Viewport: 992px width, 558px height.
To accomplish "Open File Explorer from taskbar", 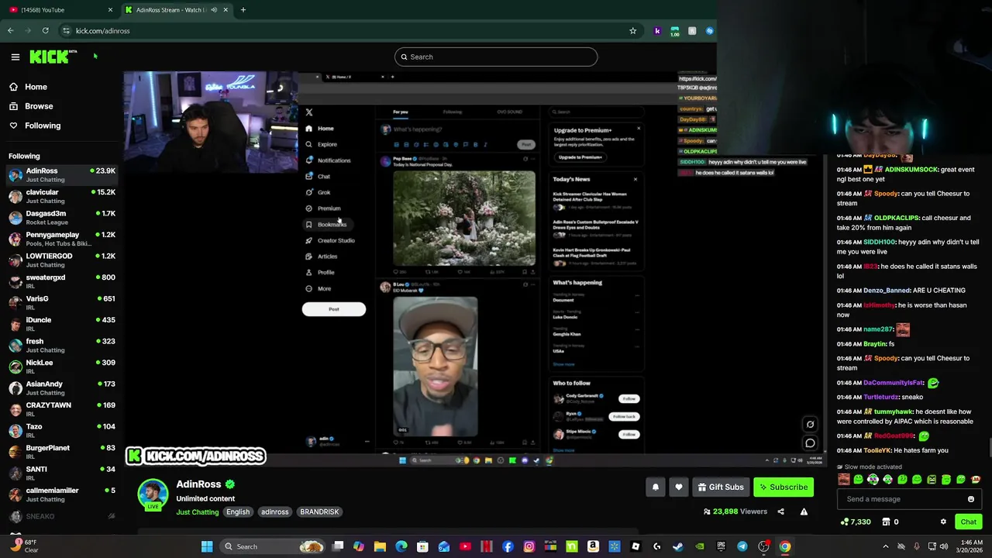I will click(380, 546).
